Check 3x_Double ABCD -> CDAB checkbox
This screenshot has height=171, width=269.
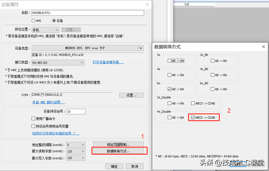click(193, 103)
